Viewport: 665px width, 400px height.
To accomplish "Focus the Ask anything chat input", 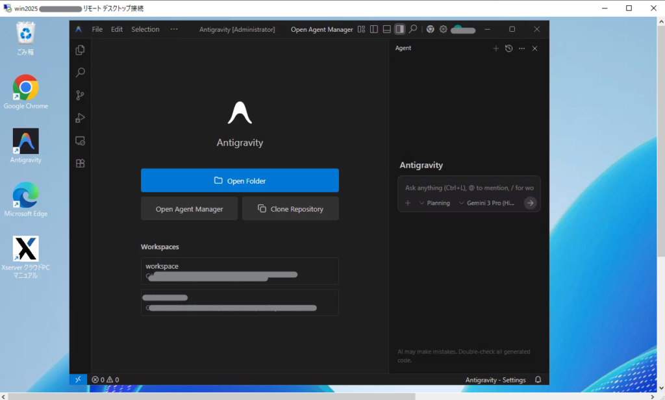I will tap(469, 188).
